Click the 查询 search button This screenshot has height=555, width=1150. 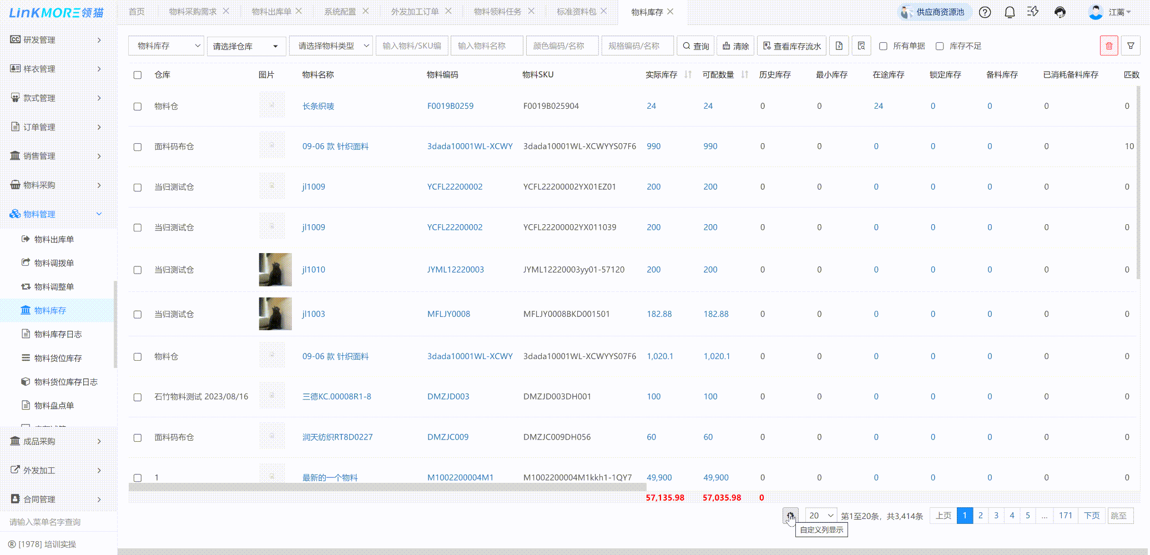tap(695, 46)
